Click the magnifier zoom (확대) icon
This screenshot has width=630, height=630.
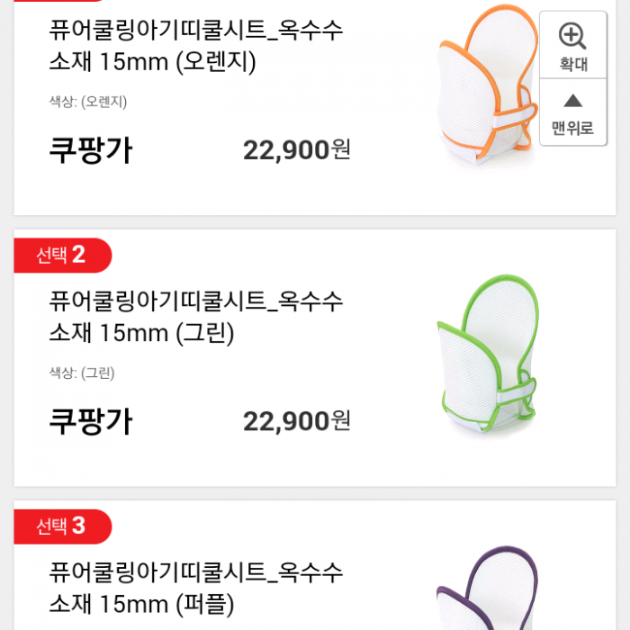pyautogui.click(x=572, y=36)
